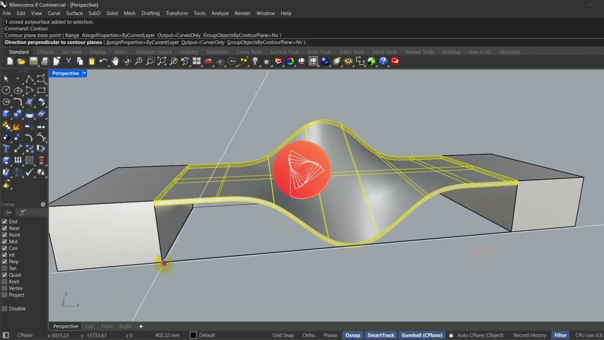This screenshot has width=604, height=340.
Task: Click the Explode icon
Action: click(18, 126)
